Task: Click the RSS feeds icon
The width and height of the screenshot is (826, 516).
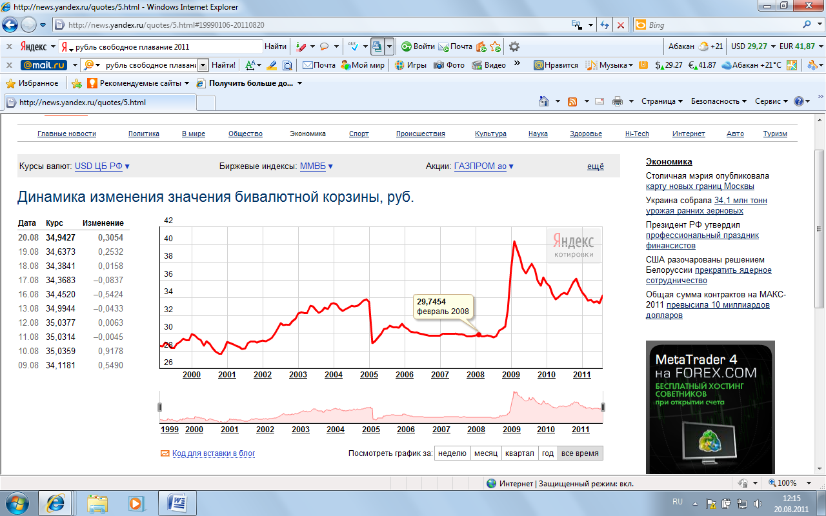Action: [x=572, y=101]
